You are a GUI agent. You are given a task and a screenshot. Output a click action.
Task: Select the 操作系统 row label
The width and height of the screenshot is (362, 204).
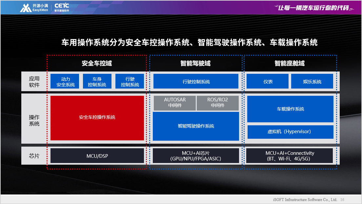(34, 120)
